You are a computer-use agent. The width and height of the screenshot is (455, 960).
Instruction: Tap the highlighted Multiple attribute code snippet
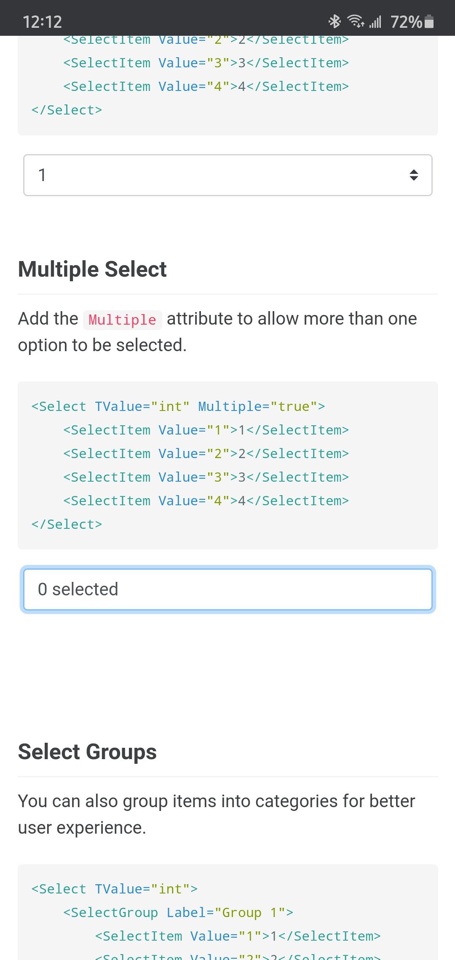pyautogui.click(x=122, y=319)
